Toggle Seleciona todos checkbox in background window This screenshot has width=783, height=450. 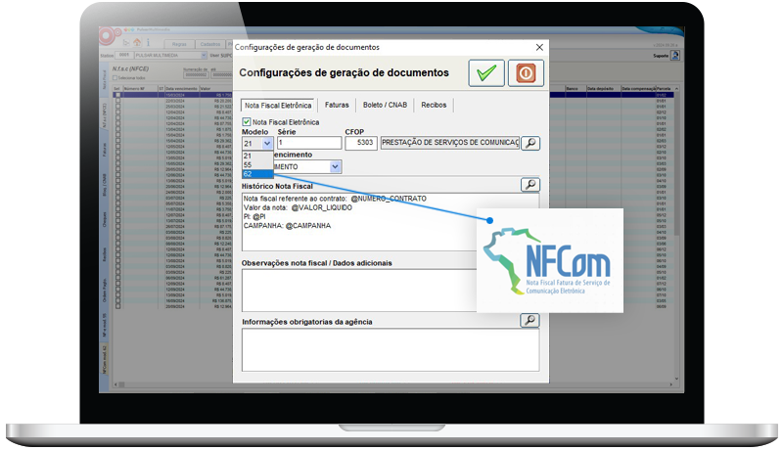[115, 78]
